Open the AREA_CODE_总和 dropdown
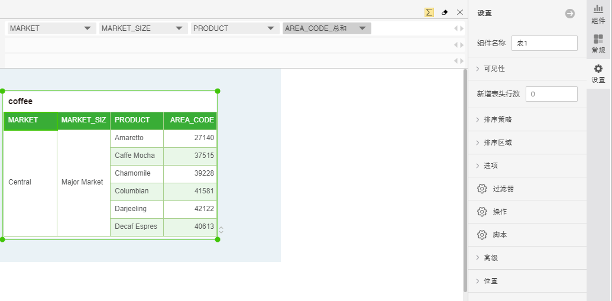Screen dimensions: 612x301 tap(362, 28)
